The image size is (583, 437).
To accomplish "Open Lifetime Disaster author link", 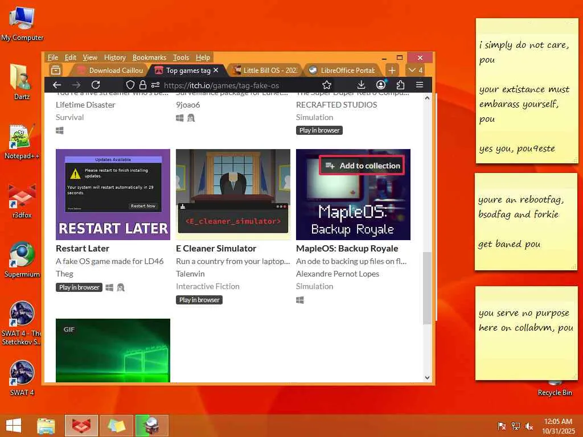I will coord(85,105).
